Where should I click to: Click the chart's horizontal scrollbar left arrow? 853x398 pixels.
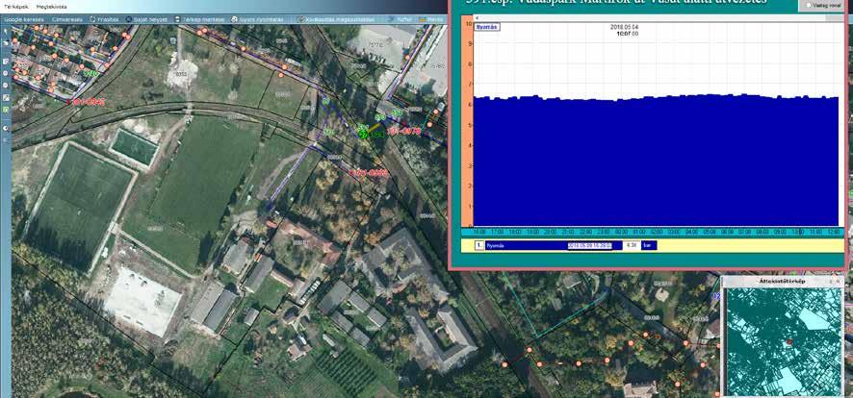(x=478, y=18)
